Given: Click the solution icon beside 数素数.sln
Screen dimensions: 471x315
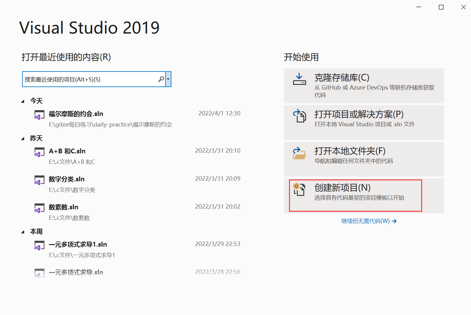Looking at the screenshot, I should click(39, 208).
